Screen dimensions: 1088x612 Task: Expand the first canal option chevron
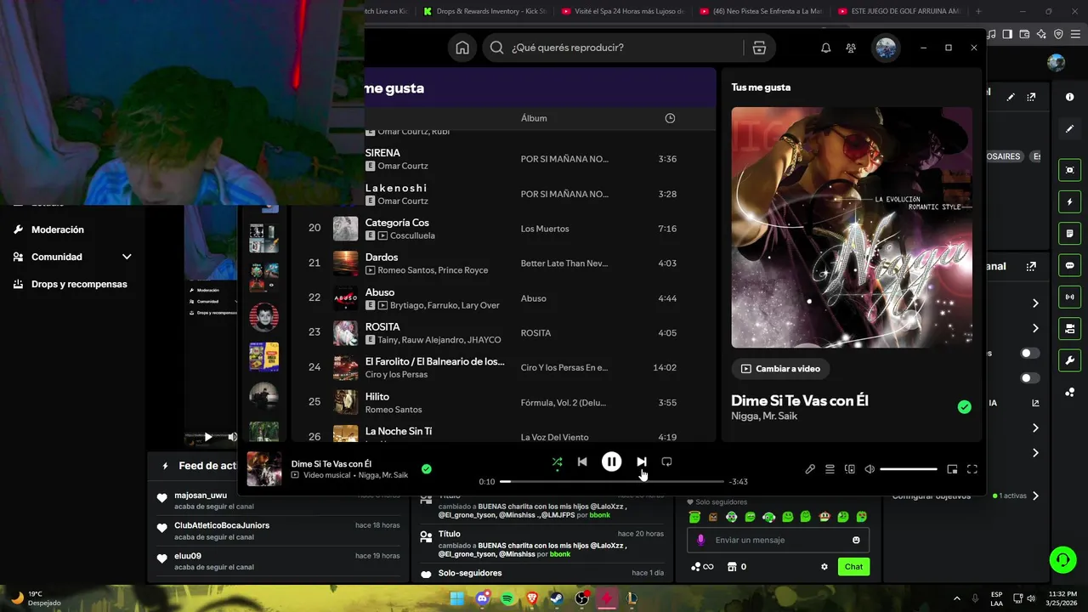[x=1035, y=303]
